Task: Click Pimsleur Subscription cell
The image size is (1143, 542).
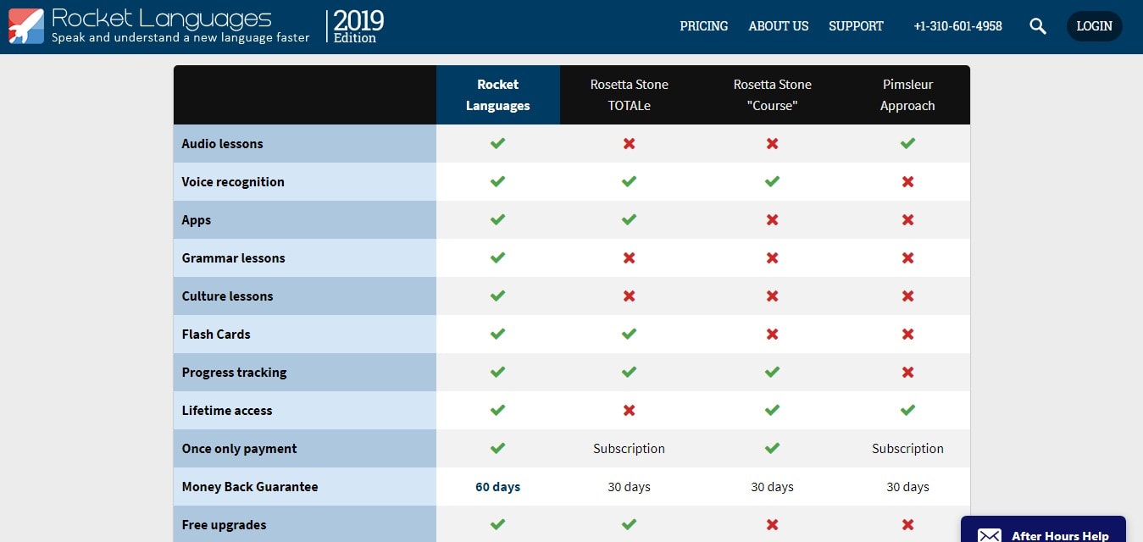Action: [907, 449]
